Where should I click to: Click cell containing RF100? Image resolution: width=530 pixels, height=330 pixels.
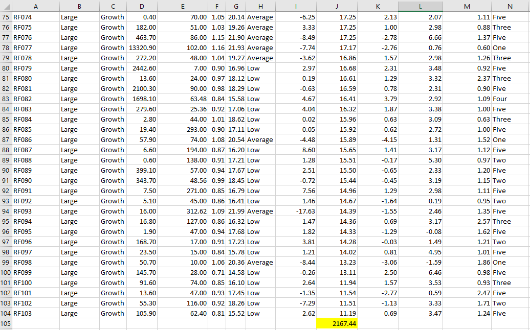pyautogui.click(x=36, y=283)
